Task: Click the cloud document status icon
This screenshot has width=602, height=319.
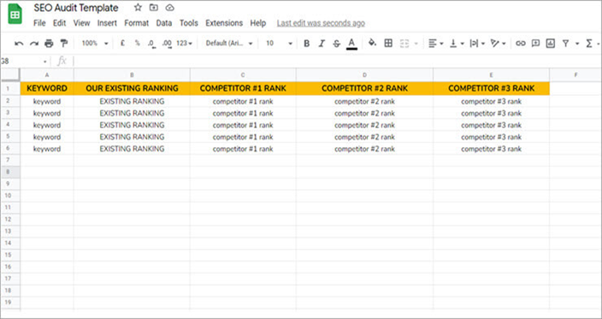Action: [x=169, y=8]
